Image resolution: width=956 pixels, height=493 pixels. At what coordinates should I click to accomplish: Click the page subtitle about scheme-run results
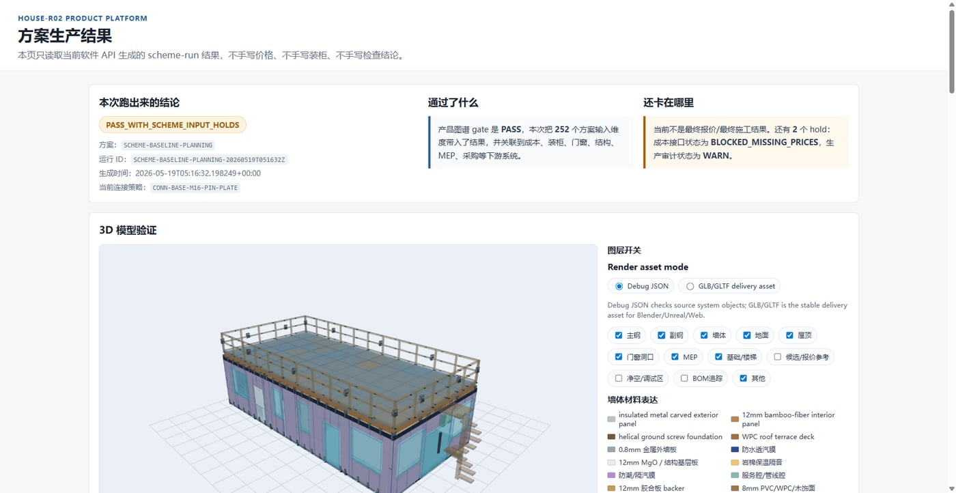tap(211, 55)
